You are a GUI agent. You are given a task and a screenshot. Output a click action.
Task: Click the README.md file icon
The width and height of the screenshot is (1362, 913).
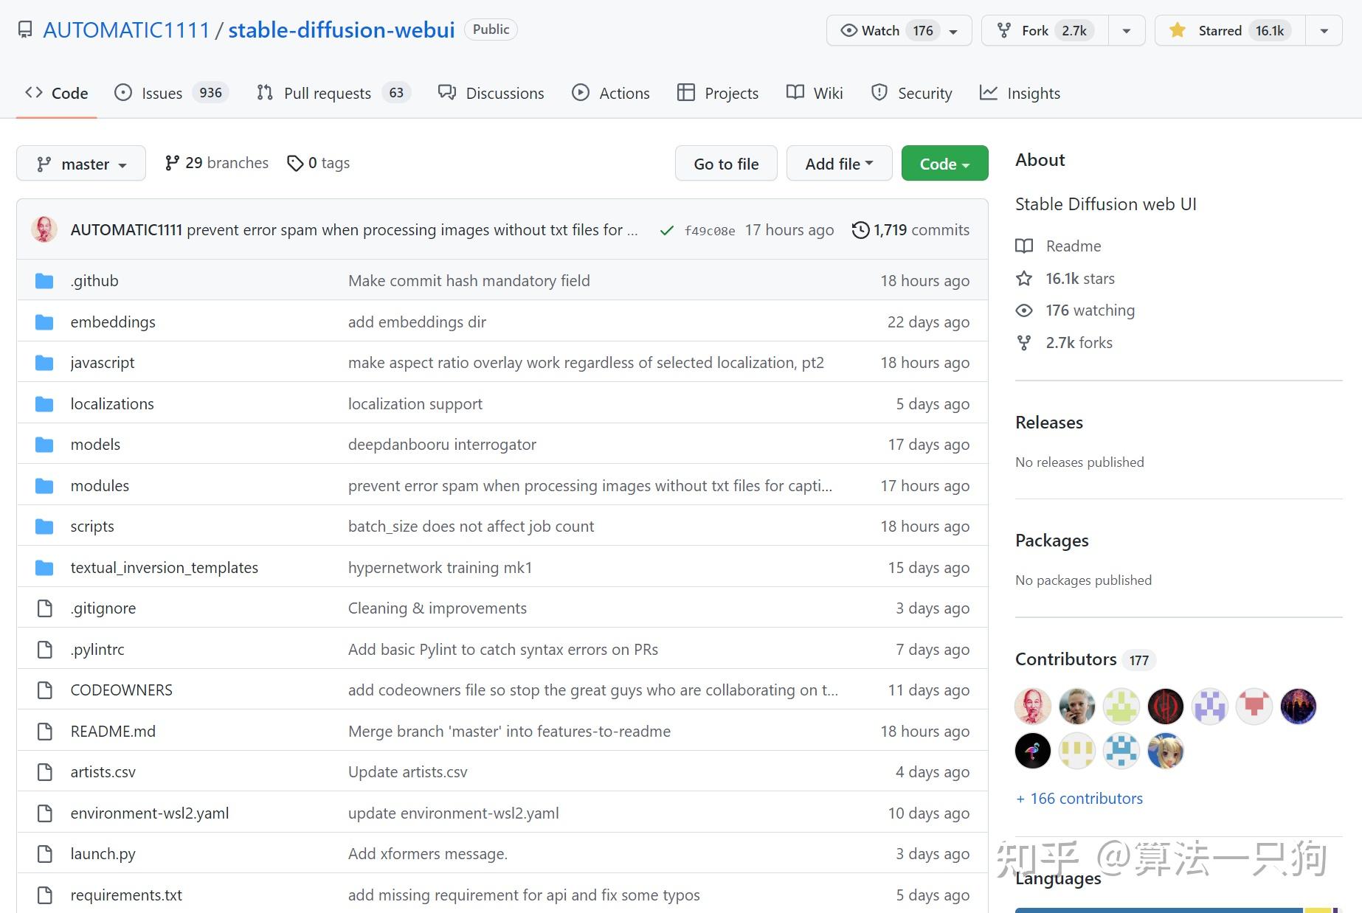(x=45, y=732)
